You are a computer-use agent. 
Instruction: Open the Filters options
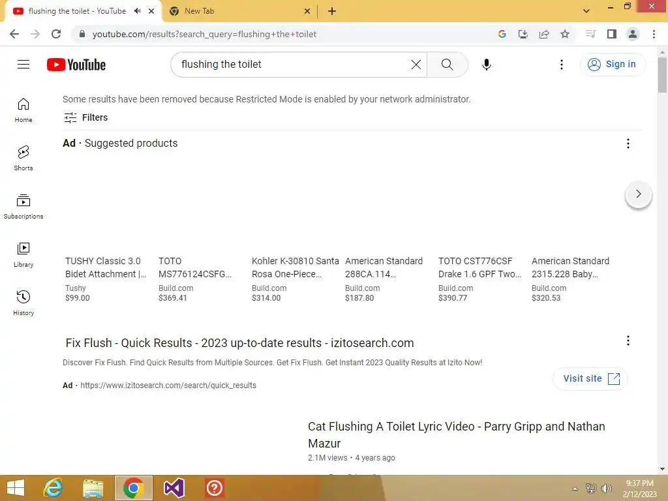click(x=85, y=117)
